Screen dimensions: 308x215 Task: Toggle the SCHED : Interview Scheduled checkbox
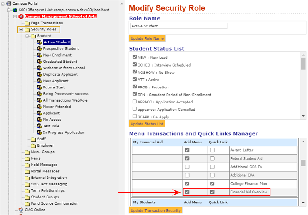point(135,64)
